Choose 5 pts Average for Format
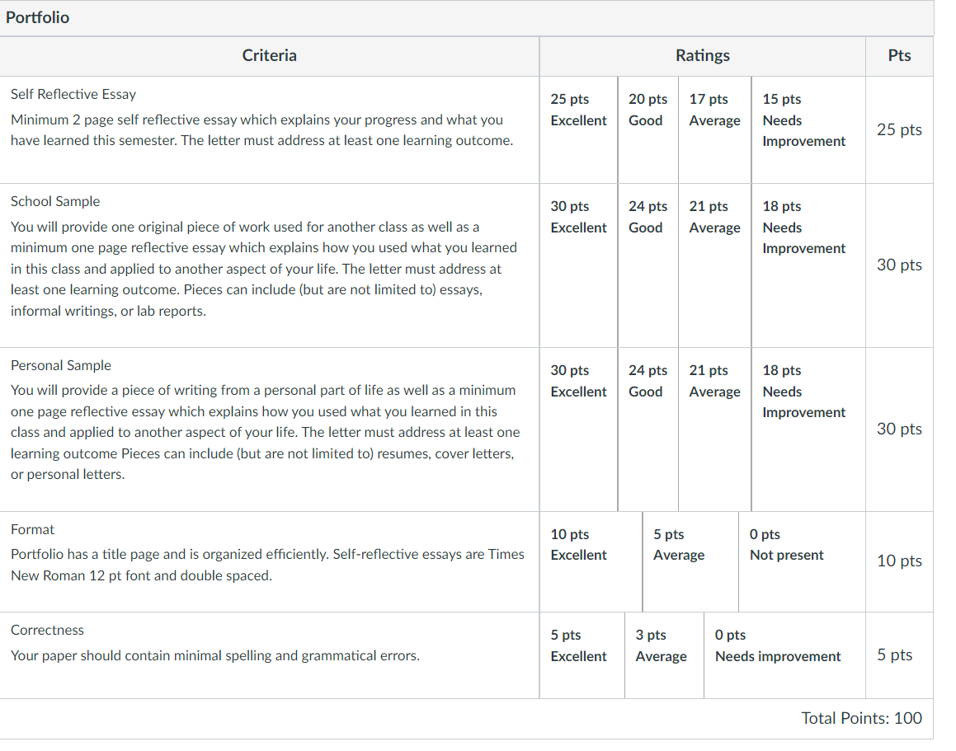 point(690,561)
